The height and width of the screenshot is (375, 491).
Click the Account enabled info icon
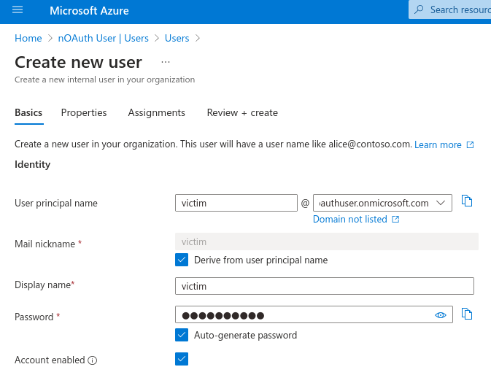tap(93, 360)
